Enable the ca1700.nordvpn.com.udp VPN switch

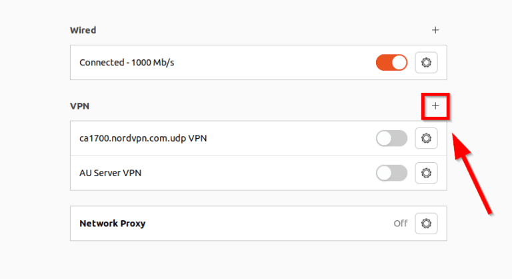pos(391,138)
